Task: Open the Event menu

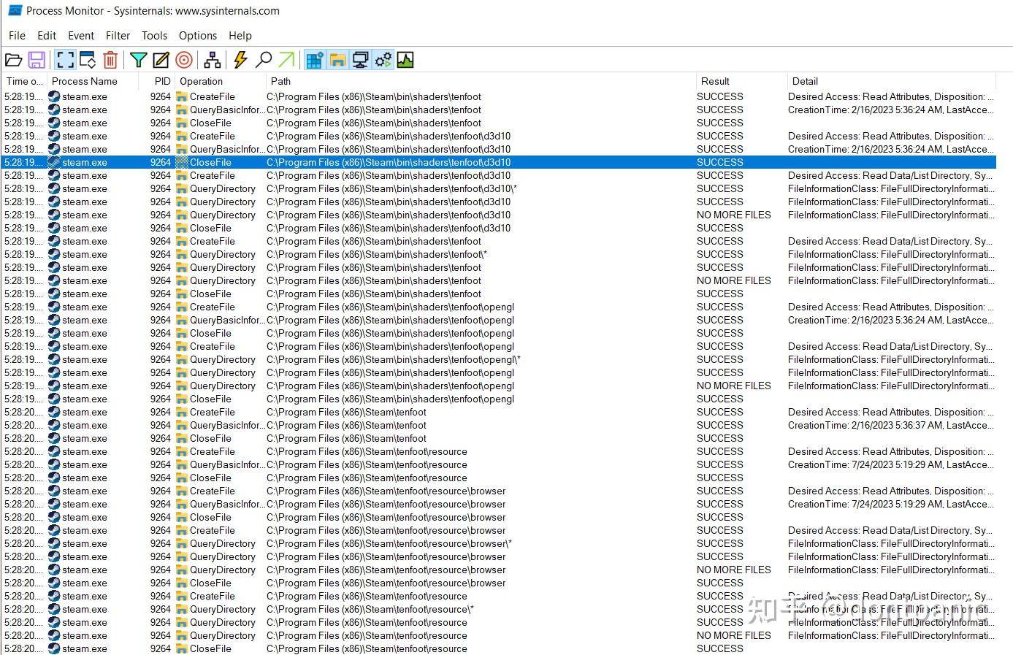Action: [x=81, y=35]
